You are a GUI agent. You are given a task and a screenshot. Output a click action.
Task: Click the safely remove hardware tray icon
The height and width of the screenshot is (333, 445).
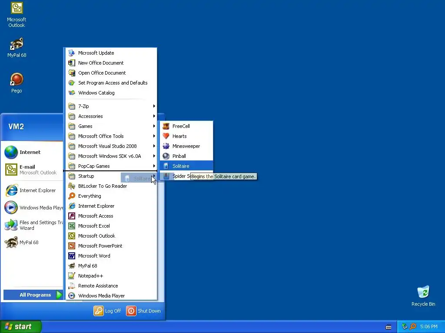pyautogui.click(x=405, y=326)
